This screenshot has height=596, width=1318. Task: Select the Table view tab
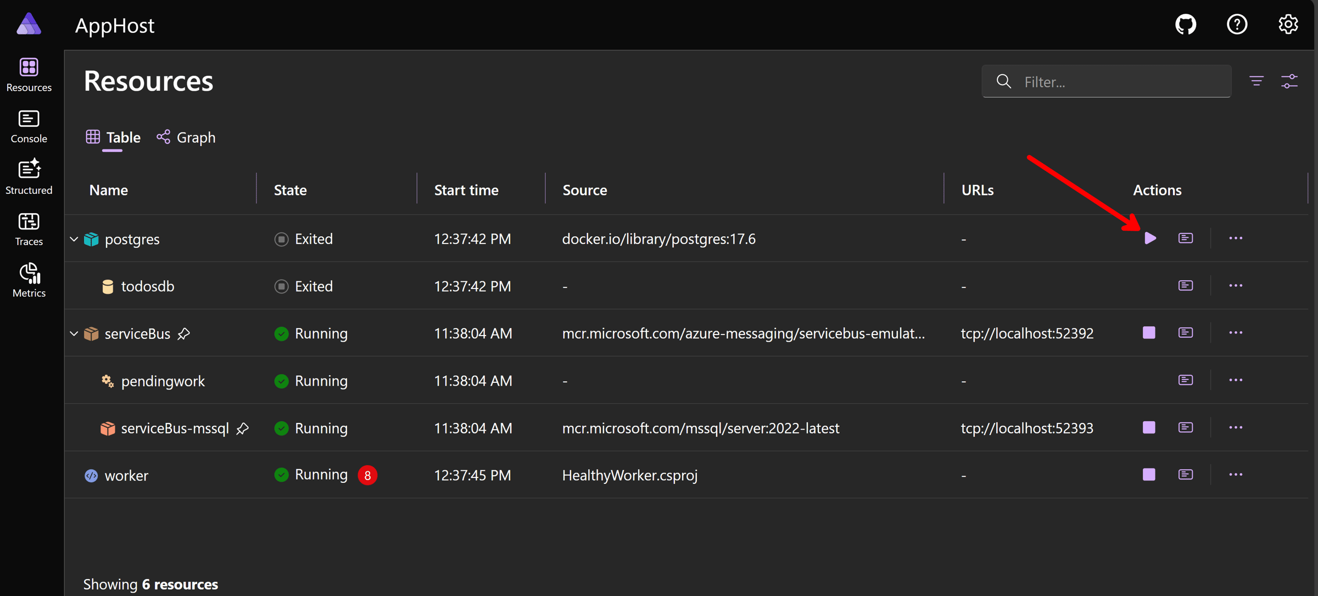[114, 137]
